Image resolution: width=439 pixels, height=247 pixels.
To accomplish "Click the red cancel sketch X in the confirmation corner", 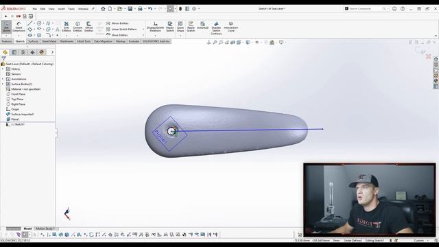I will [x=428, y=56].
